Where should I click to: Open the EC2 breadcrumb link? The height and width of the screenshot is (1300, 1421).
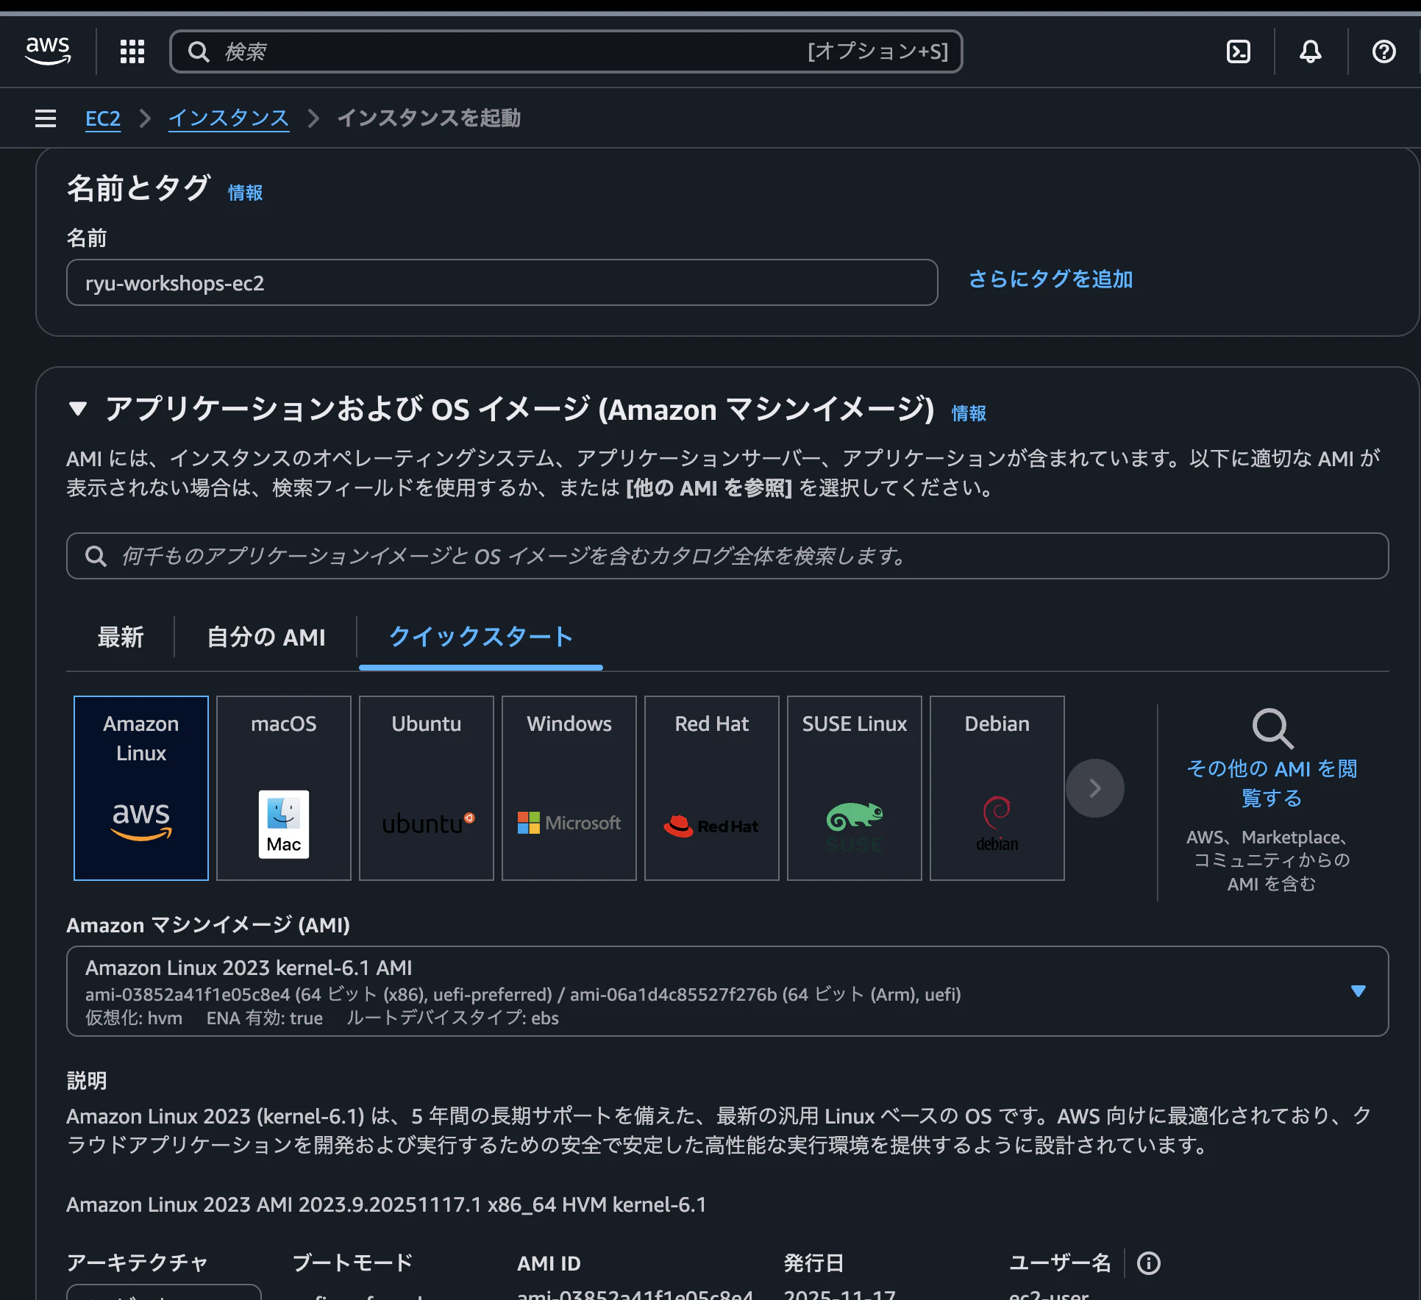[103, 118]
